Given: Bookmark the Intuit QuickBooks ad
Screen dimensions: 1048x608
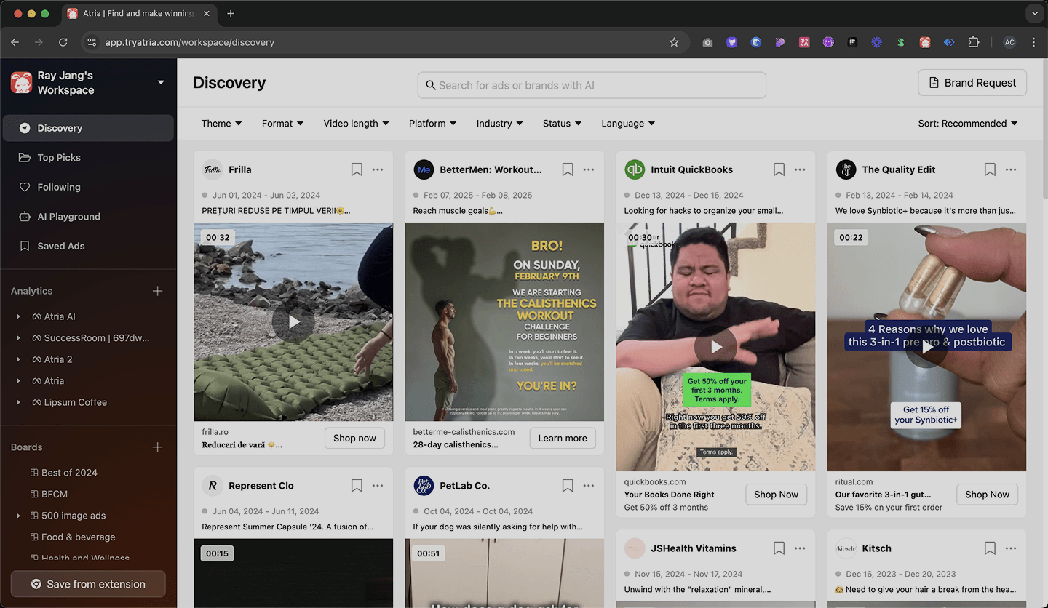Looking at the screenshot, I should [779, 169].
